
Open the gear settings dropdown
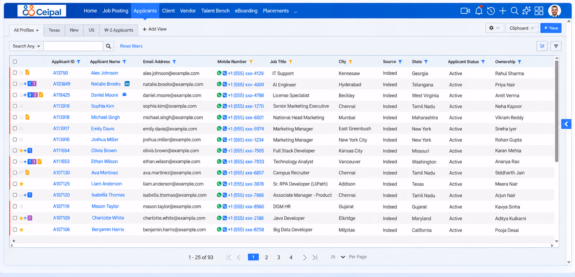click(x=495, y=28)
